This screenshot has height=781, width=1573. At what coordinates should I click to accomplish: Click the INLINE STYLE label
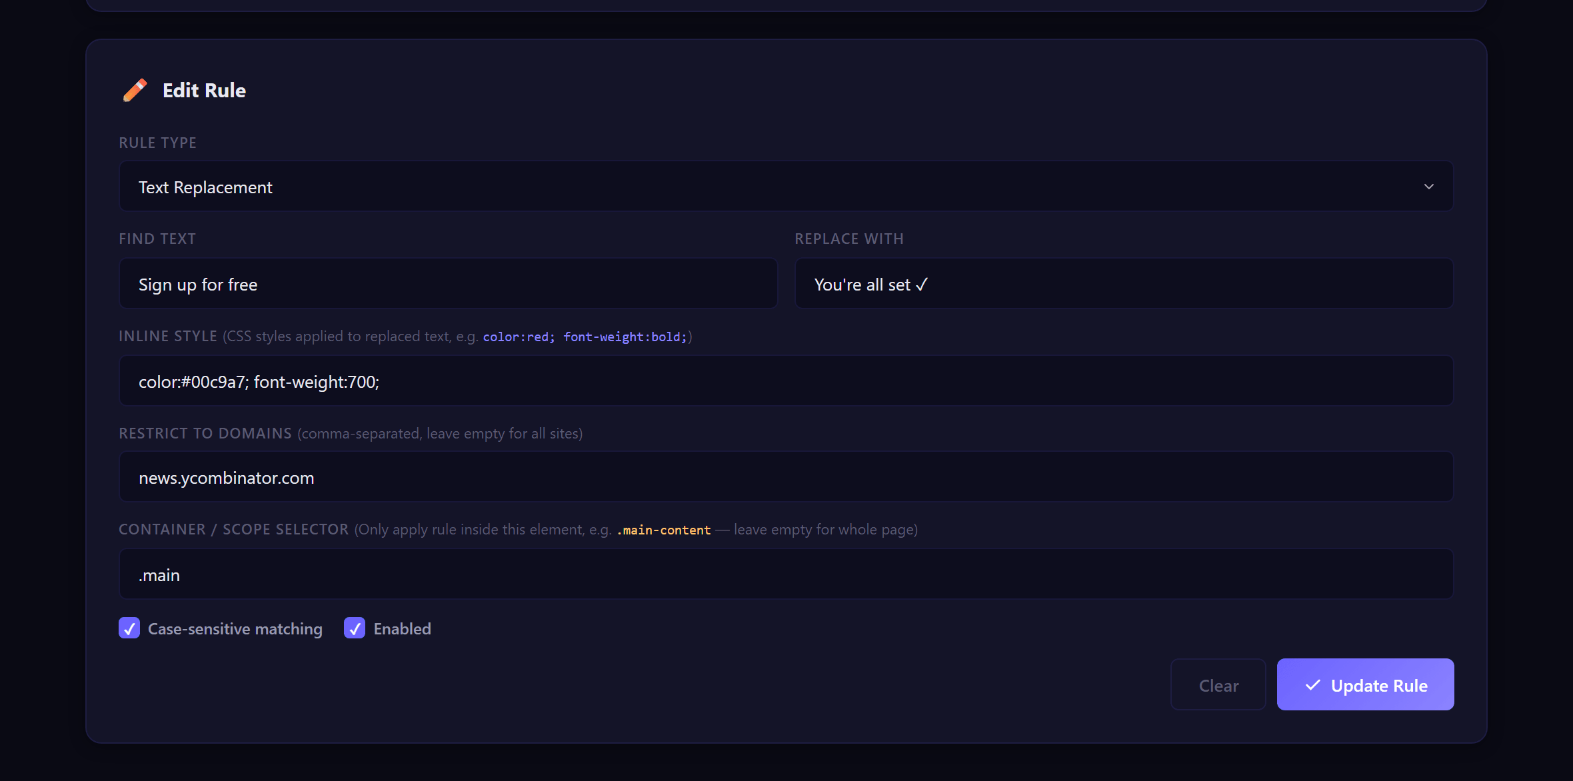coord(168,336)
